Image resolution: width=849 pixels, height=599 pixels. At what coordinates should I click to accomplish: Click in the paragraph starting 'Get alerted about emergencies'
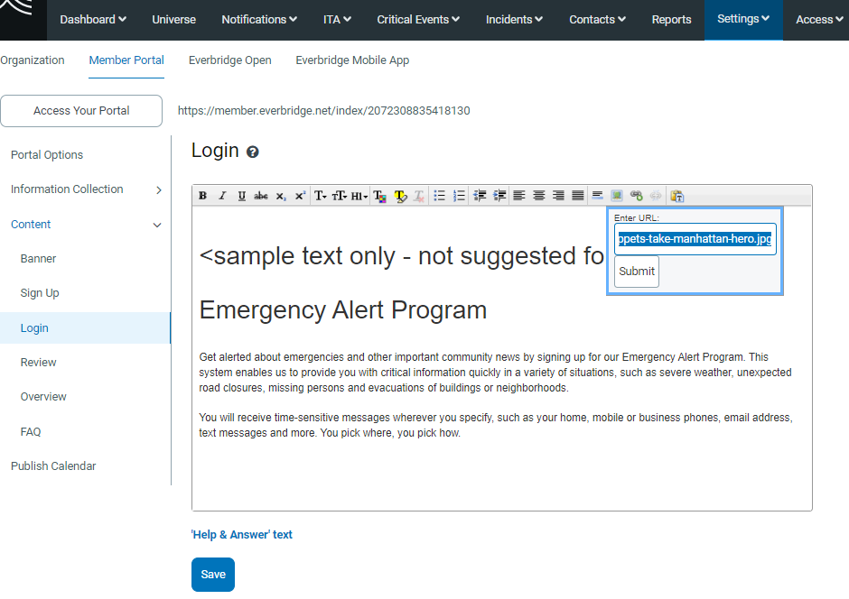(x=495, y=373)
